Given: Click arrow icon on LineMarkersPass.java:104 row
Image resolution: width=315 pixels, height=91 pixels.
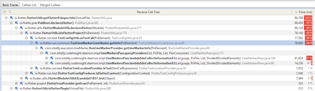Looking at the screenshot, I should (52, 58).
